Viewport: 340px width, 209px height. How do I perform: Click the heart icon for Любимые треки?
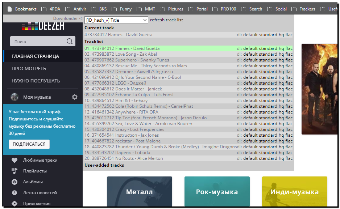(x=14, y=160)
